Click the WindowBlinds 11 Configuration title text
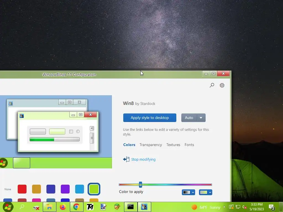 [69, 75]
